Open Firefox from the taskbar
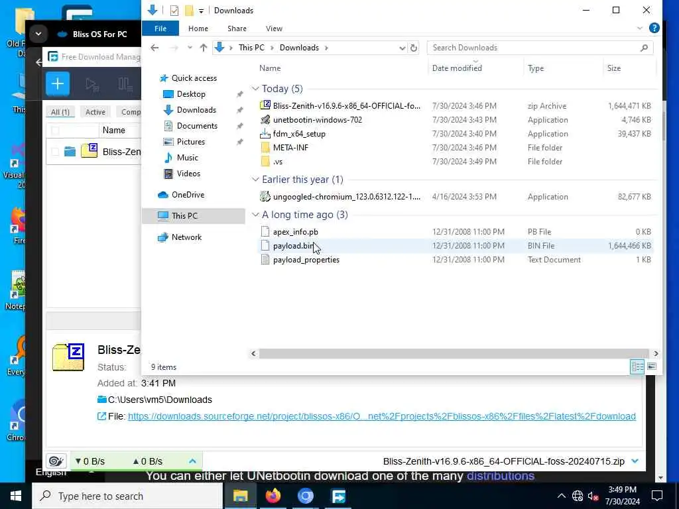679x509 pixels. tap(273, 496)
